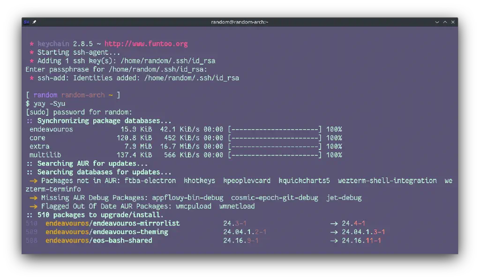This screenshot has height=280, width=480.
Task: Select the 'jet-debug' package name
Action: coord(344,198)
